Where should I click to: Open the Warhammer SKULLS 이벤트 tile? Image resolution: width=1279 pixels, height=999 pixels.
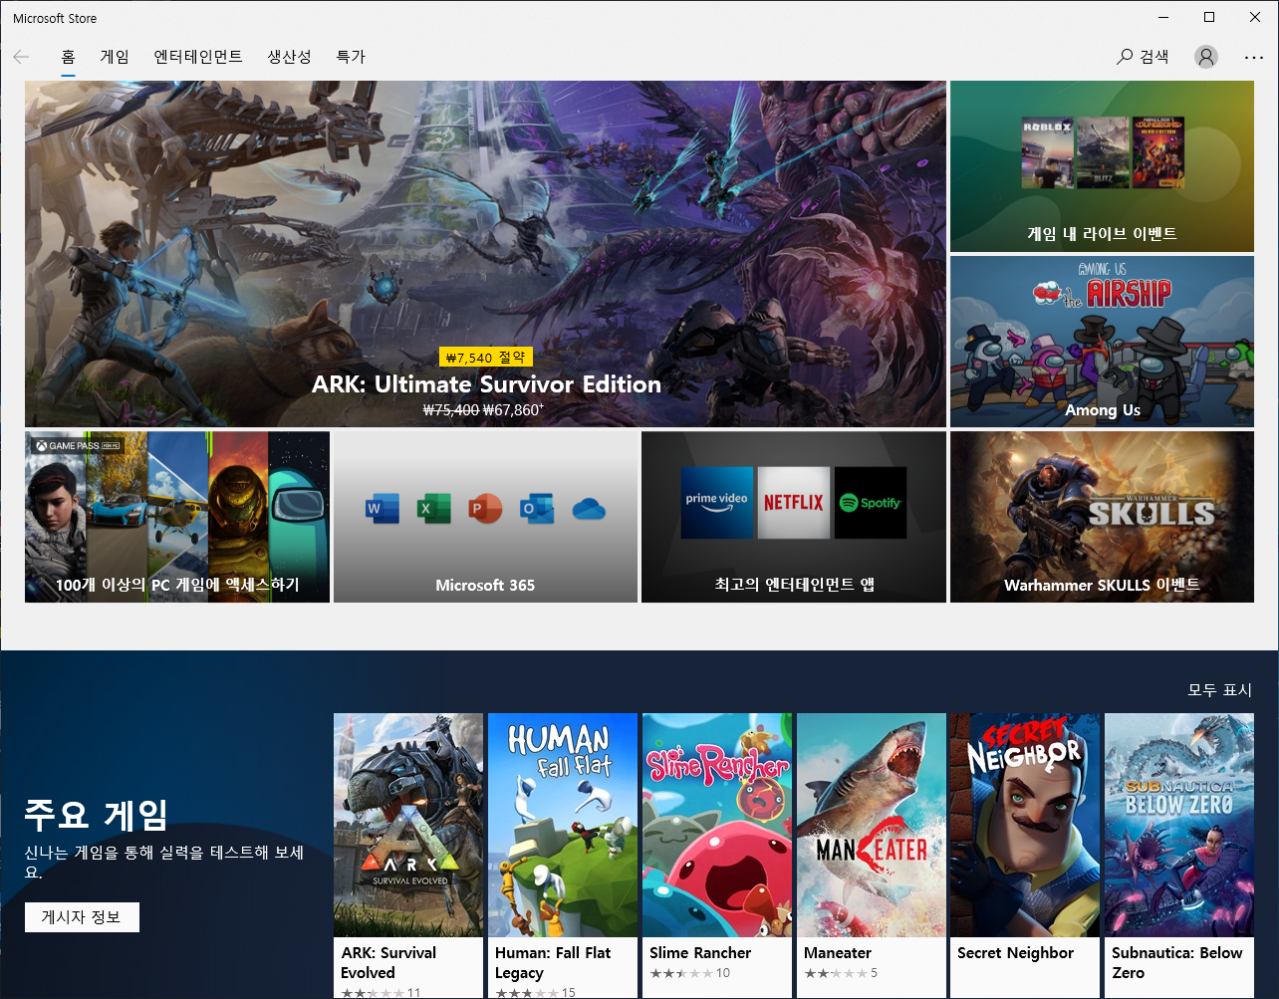[1102, 517]
